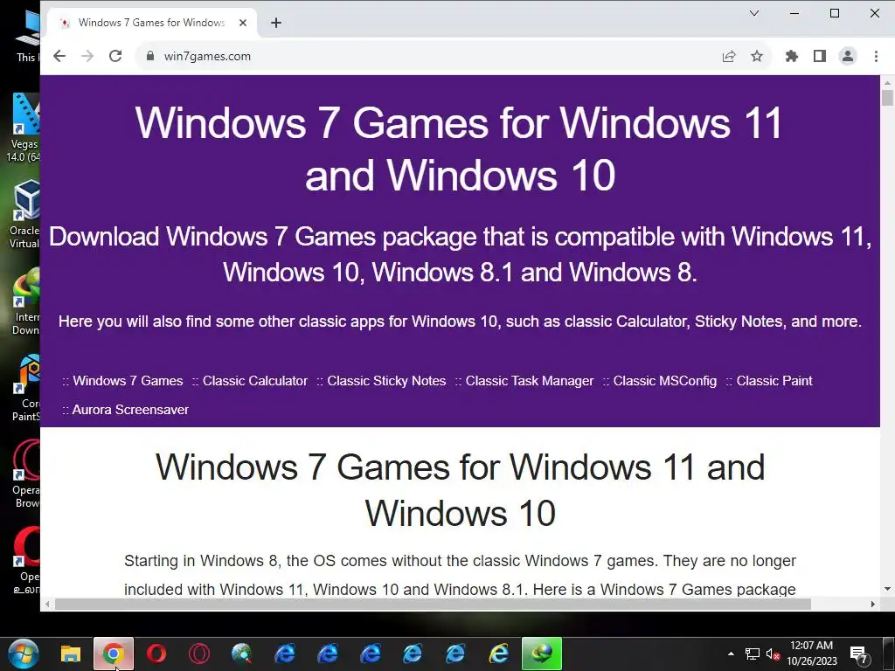
Task: Select the Internet Download Manager desktop shortcut
Action: [25, 301]
